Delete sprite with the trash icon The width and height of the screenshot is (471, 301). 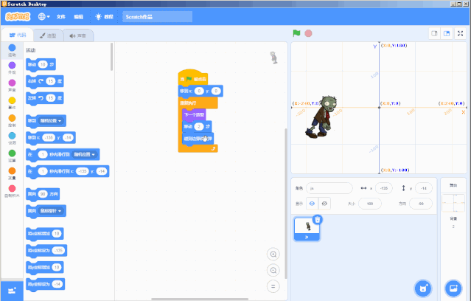(318, 220)
